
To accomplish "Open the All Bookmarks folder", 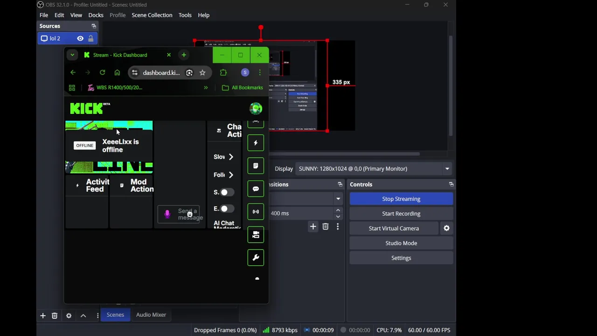I will pos(243,87).
